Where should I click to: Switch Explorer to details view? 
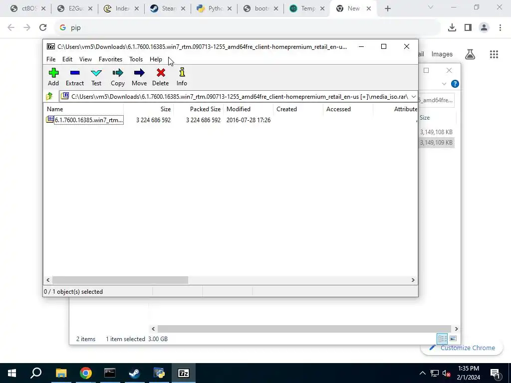coord(442,339)
